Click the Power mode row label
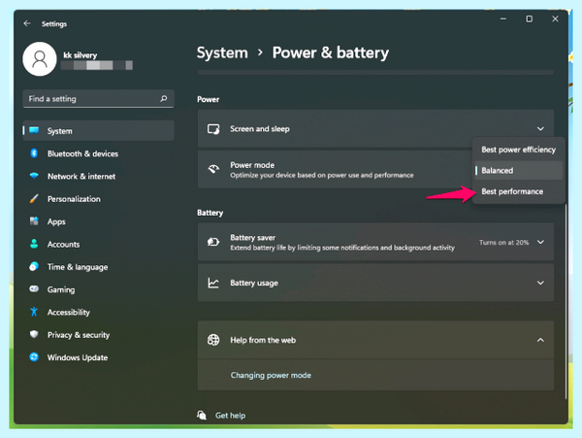 point(252,165)
